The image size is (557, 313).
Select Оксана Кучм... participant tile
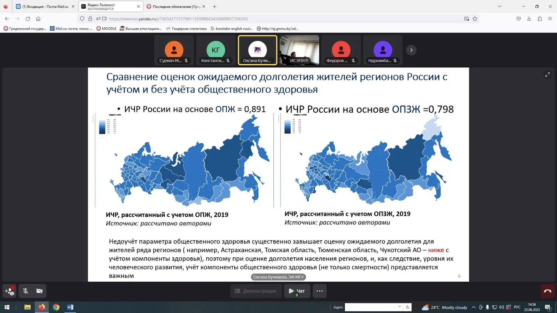click(x=258, y=50)
